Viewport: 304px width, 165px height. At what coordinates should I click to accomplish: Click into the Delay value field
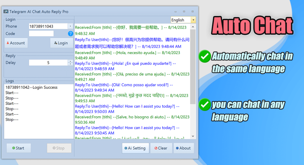(48, 63)
